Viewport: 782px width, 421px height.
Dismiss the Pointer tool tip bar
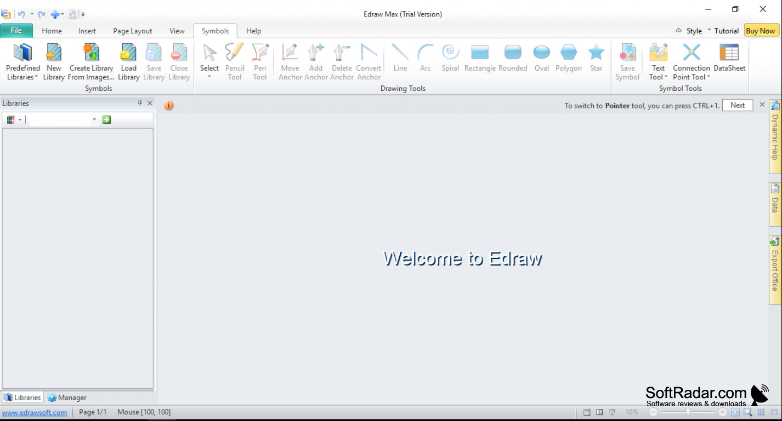click(x=762, y=105)
